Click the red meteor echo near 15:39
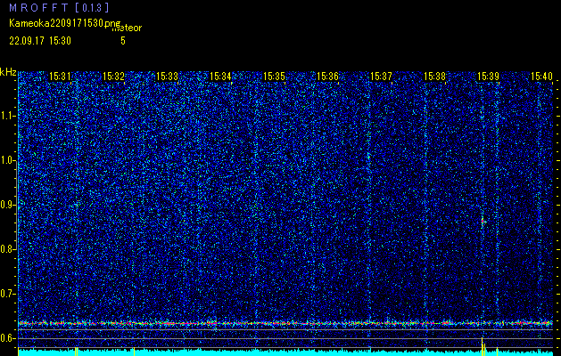 (x=483, y=222)
